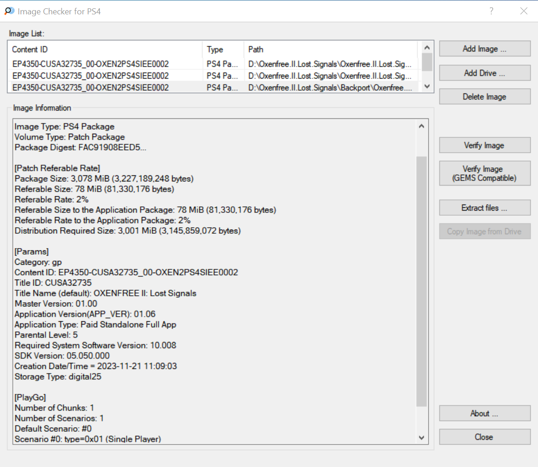The width and height of the screenshot is (538, 467).
Task: Click Image Type: PS4 Package line
Action: 64,127
